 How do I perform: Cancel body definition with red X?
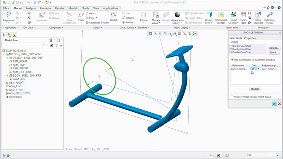click(280, 104)
